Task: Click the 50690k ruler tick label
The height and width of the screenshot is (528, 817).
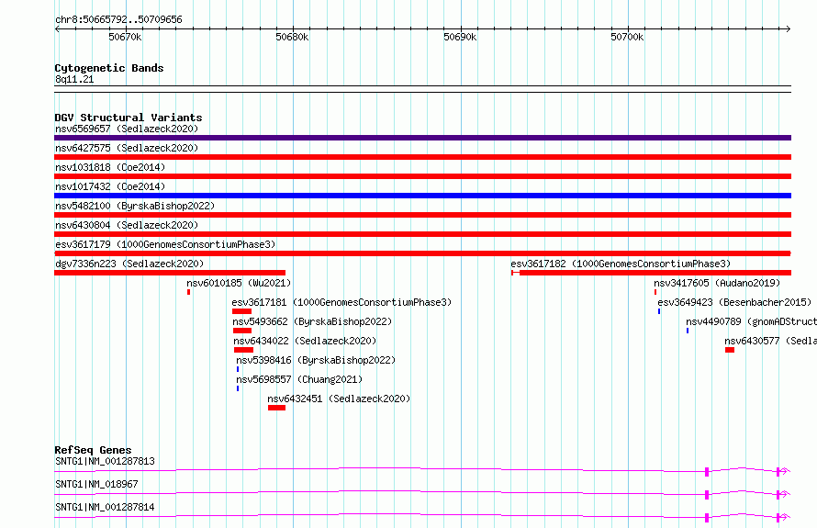Action: point(460,37)
